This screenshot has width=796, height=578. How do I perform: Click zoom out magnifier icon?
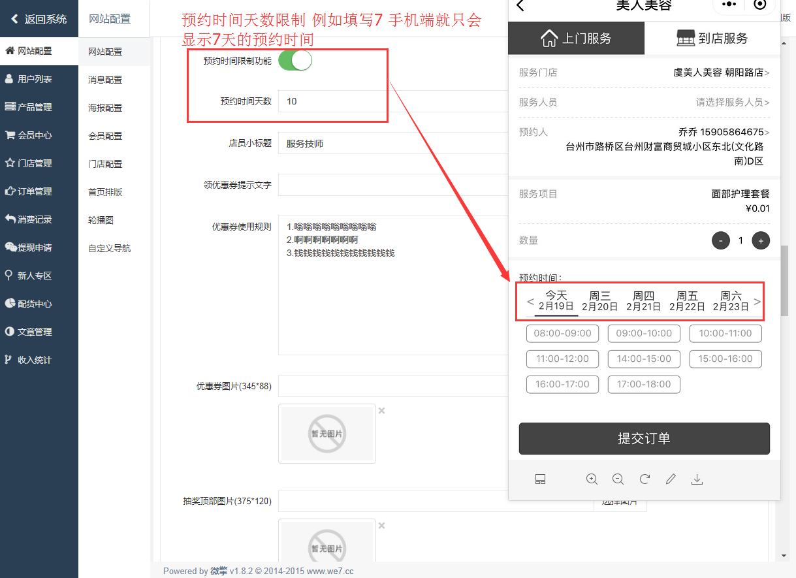point(618,479)
